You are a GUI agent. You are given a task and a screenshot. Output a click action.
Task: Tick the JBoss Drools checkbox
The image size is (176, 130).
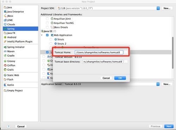coord(47,27)
